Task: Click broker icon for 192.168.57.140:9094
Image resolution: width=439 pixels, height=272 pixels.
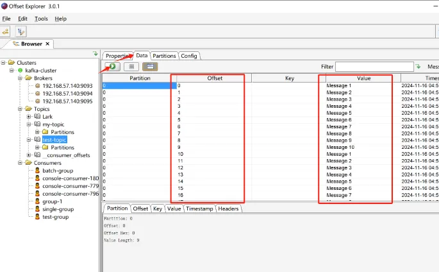Action: 38,93
